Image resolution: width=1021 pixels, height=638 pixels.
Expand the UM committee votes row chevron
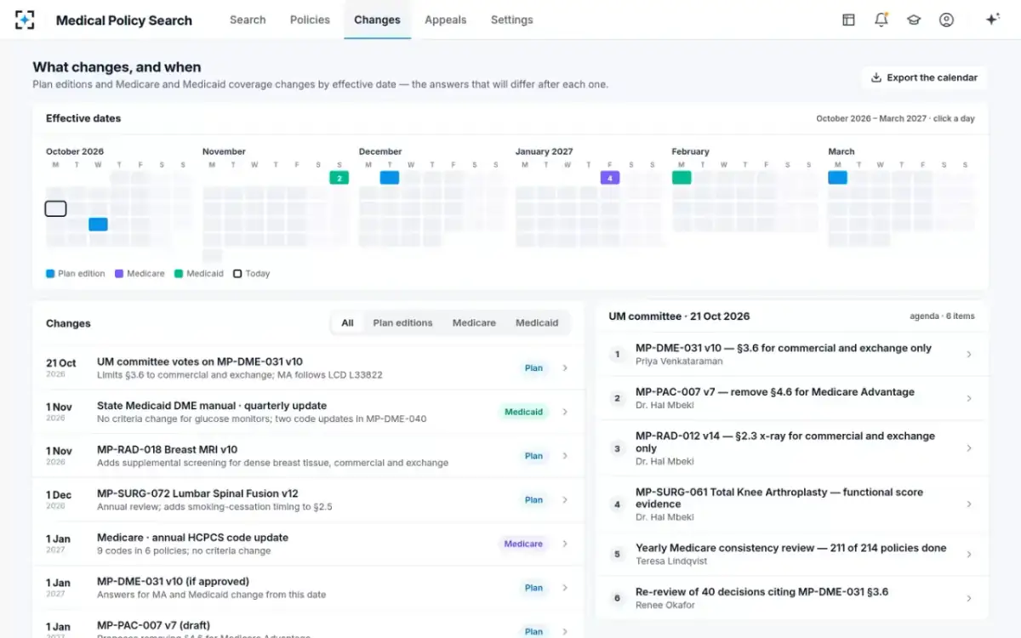coord(565,368)
